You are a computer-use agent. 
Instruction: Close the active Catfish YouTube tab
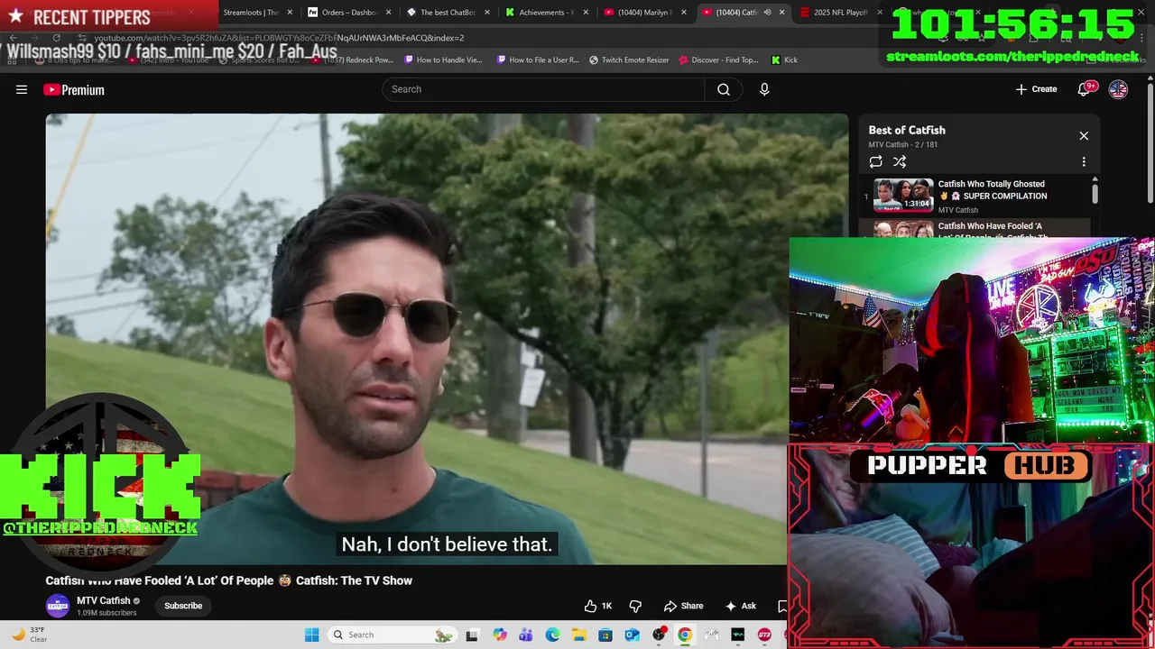(781, 13)
